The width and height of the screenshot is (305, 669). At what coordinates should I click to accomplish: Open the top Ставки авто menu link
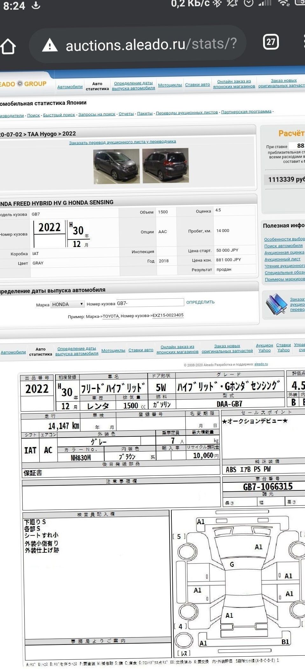click(198, 85)
